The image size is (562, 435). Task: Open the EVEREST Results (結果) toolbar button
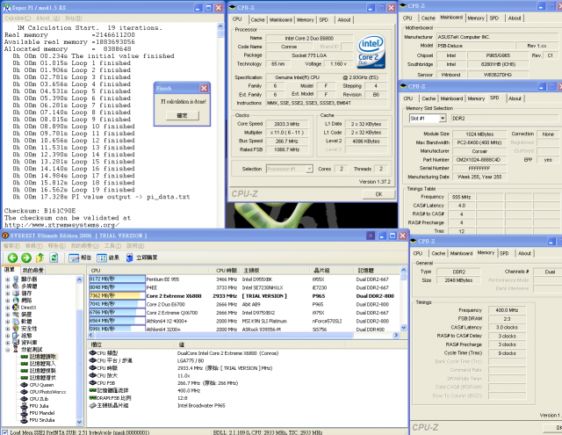point(108,257)
